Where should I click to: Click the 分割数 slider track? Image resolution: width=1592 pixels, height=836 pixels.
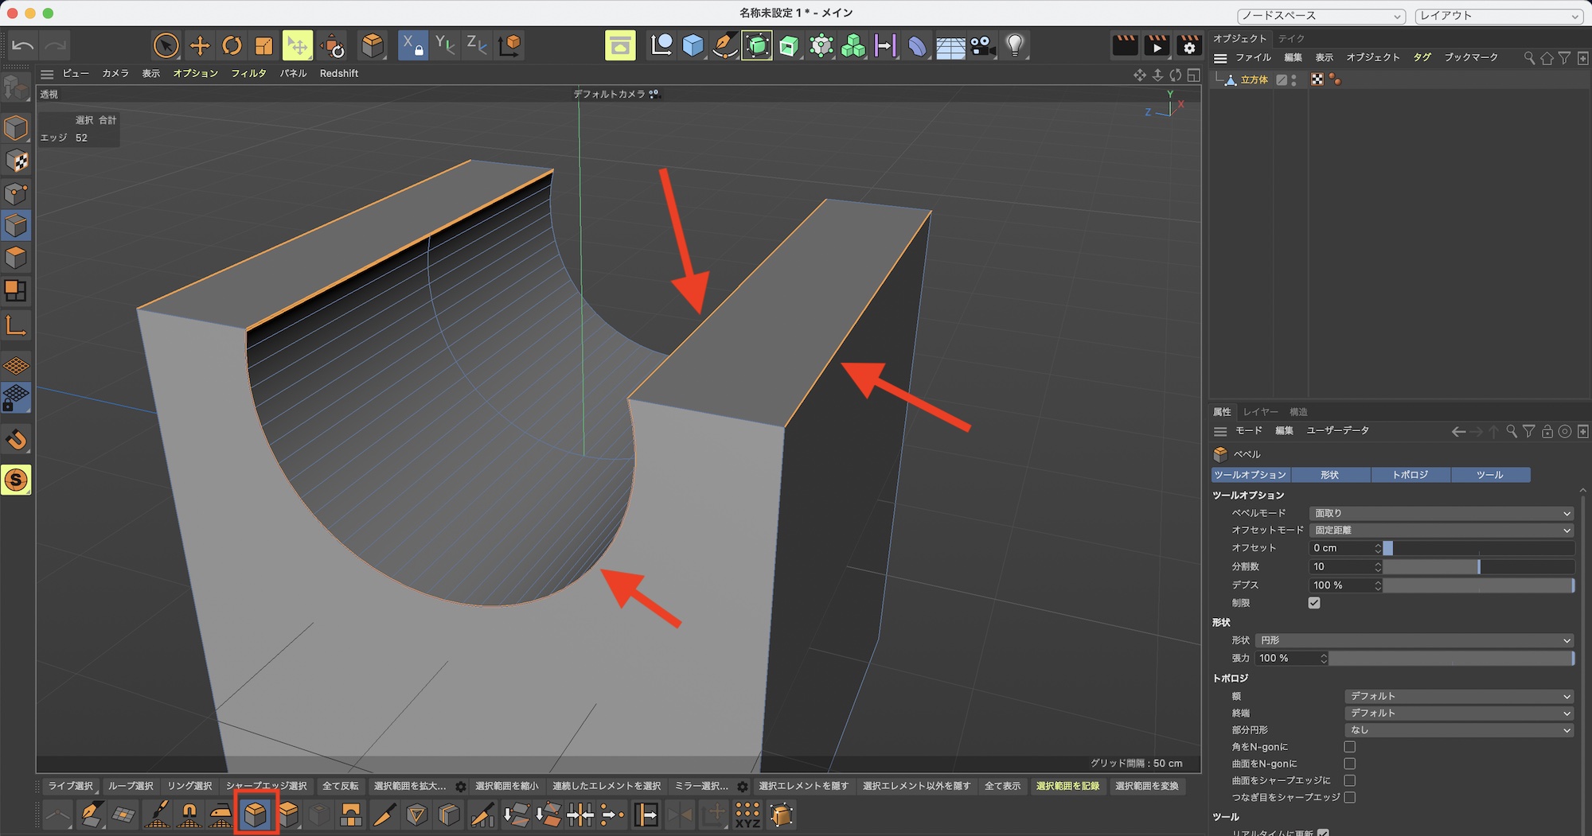tap(1478, 566)
